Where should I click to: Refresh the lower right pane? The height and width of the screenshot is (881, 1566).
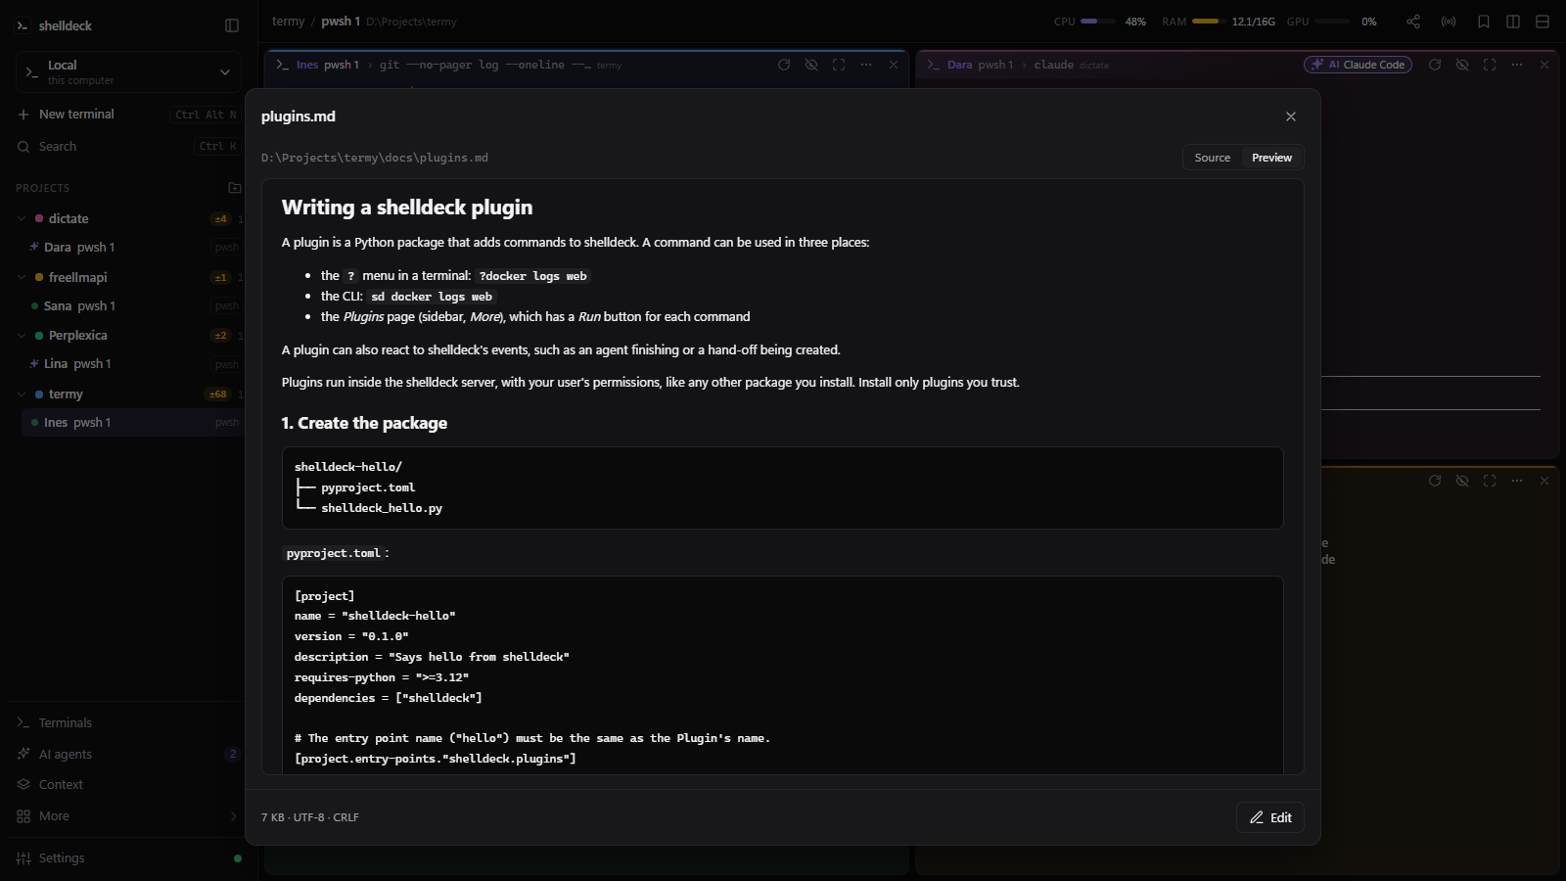1435,481
